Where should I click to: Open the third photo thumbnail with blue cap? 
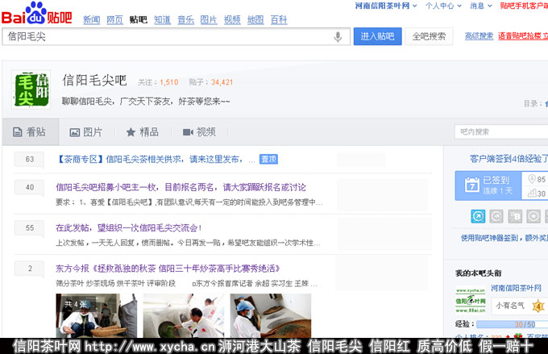(x=271, y=315)
